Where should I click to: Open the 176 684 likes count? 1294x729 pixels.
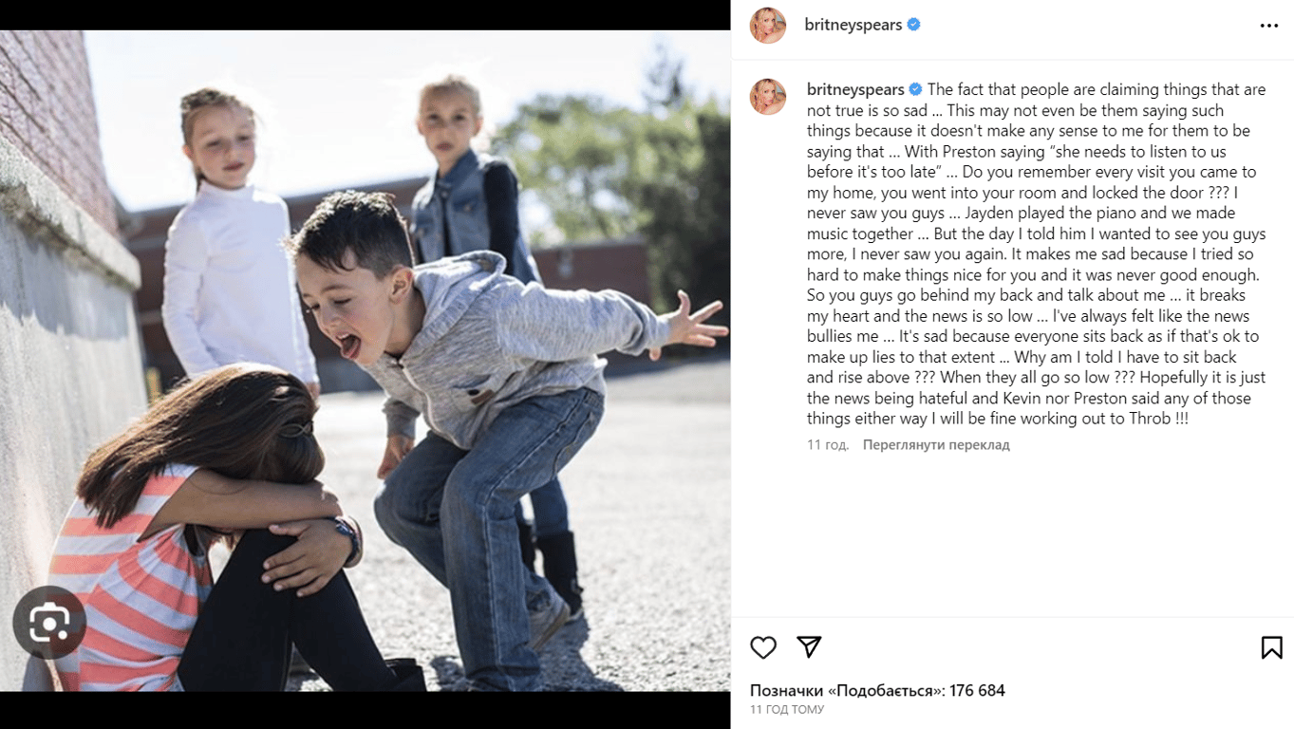(977, 690)
